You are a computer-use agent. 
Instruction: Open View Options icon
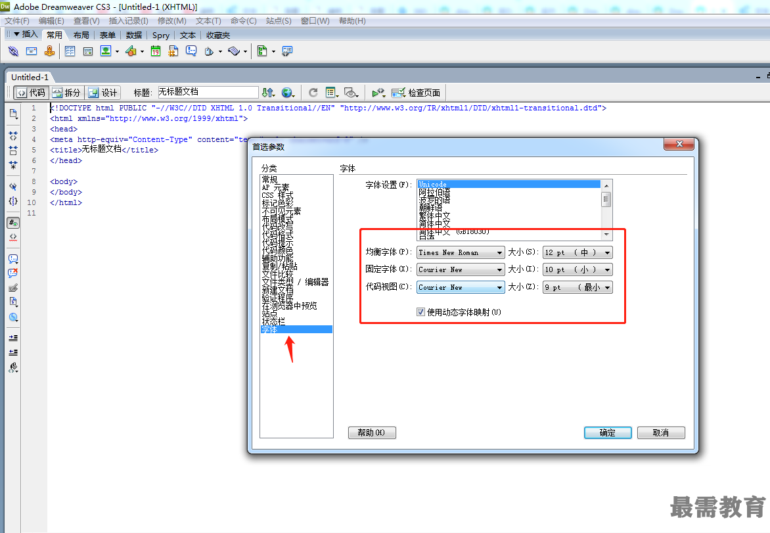coord(332,93)
